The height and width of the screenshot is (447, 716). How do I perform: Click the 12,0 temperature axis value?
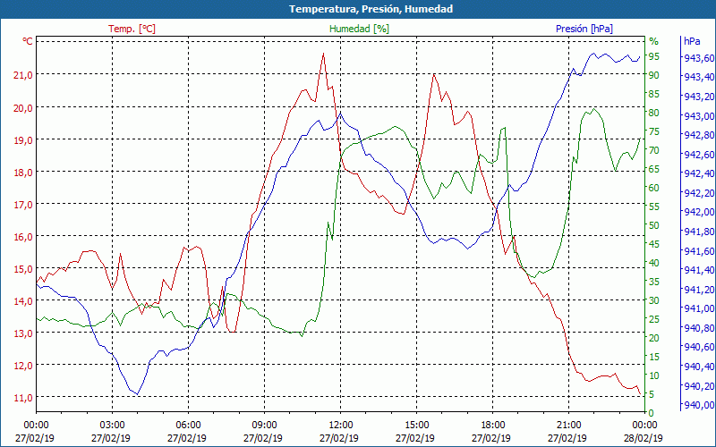click(23, 366)
